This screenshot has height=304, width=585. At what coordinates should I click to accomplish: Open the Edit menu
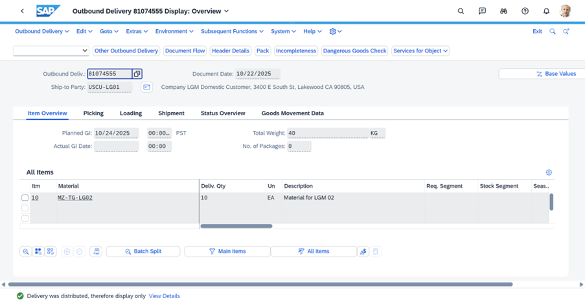(84, 31)
